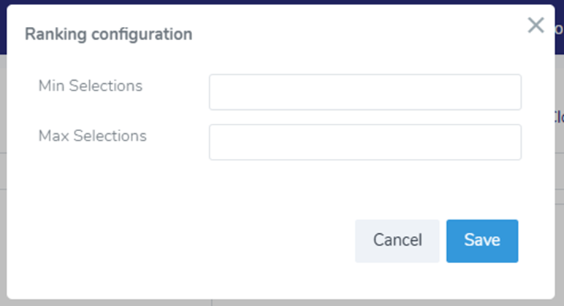Click the X icon in the dialog corner

coord(536,25)
